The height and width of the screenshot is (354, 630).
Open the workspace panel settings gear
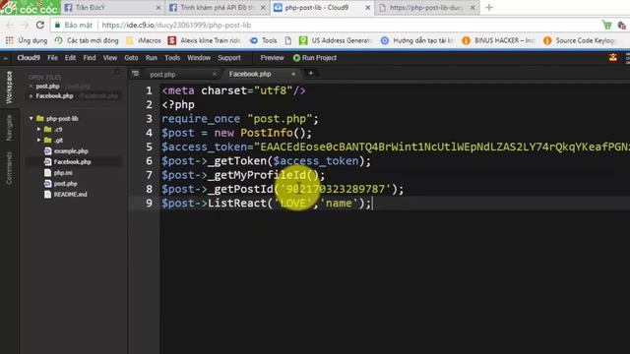tap(117, 73)
